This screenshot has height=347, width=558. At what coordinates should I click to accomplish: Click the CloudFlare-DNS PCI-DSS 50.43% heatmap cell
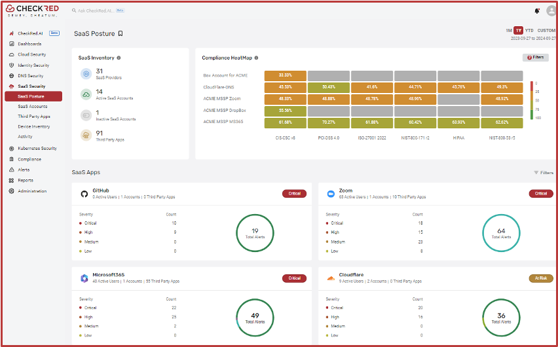point(328,86)
